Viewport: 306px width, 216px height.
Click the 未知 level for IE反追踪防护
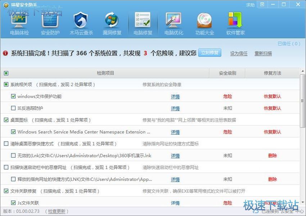click(228, 108)
